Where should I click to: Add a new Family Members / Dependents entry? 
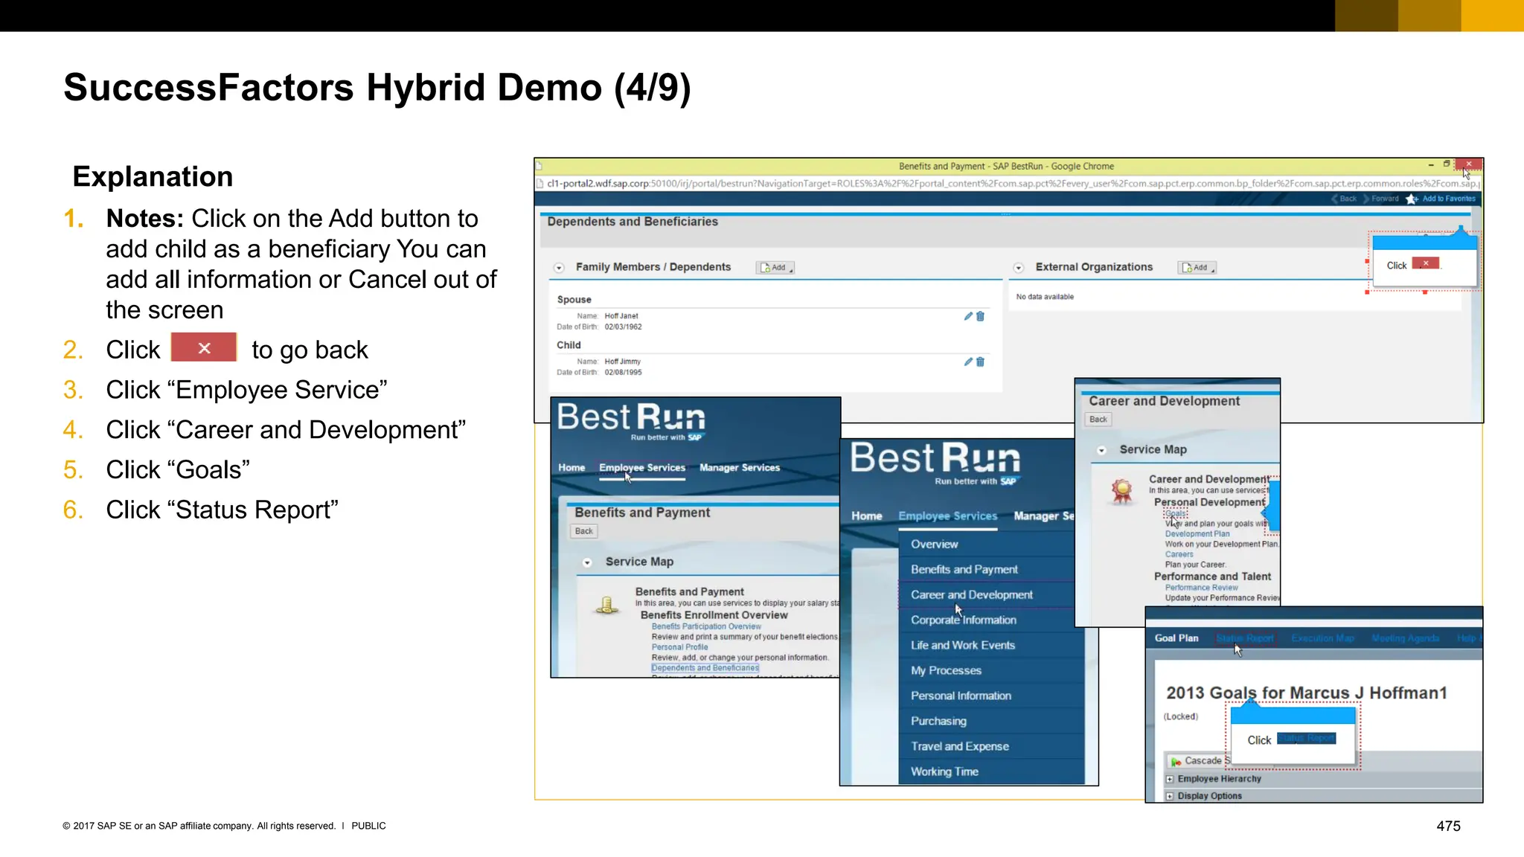click(775, 268)
